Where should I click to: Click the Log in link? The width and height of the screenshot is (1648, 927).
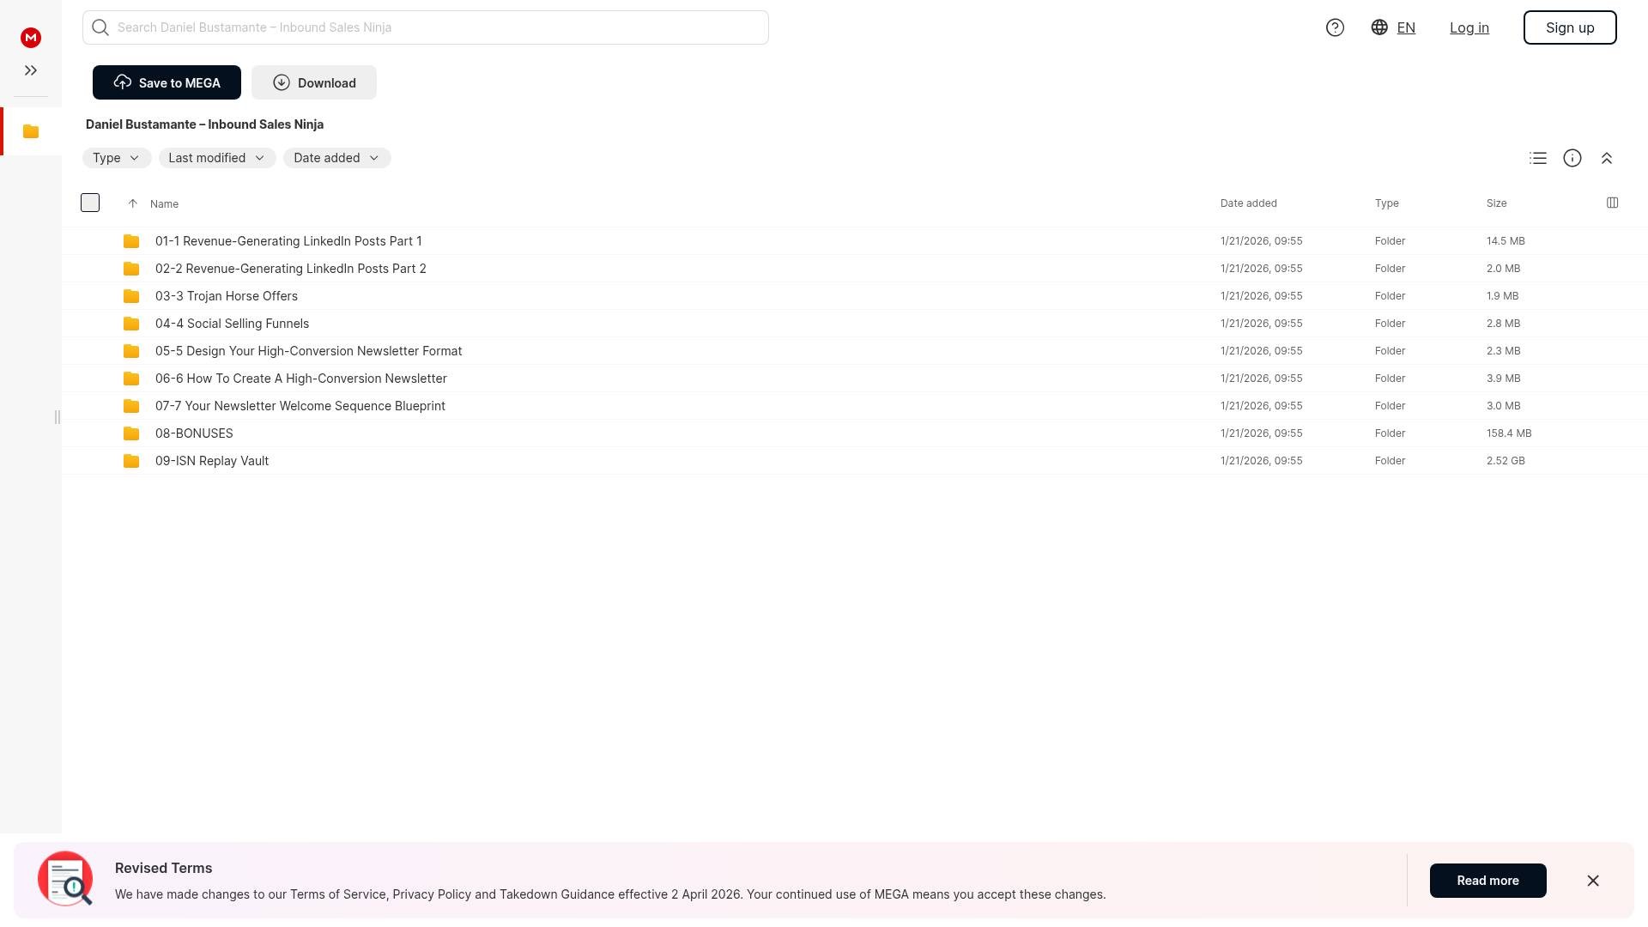pos(1469,27)
